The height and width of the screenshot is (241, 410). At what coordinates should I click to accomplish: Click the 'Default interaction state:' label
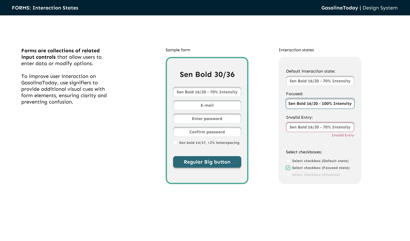[x=311, y=71]
